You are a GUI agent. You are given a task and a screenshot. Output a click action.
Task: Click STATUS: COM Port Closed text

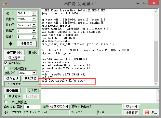click(29, 112)
